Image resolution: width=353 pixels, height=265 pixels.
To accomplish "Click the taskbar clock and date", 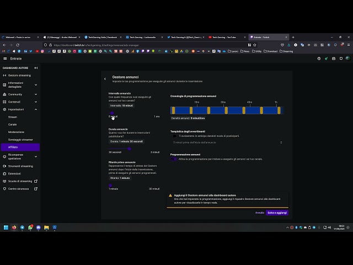I will [x=339, y=227].
